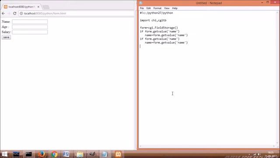The image size is (280, 158).
Task: Click the site info icon in the address bar
Action: click(x=21, y=14)
